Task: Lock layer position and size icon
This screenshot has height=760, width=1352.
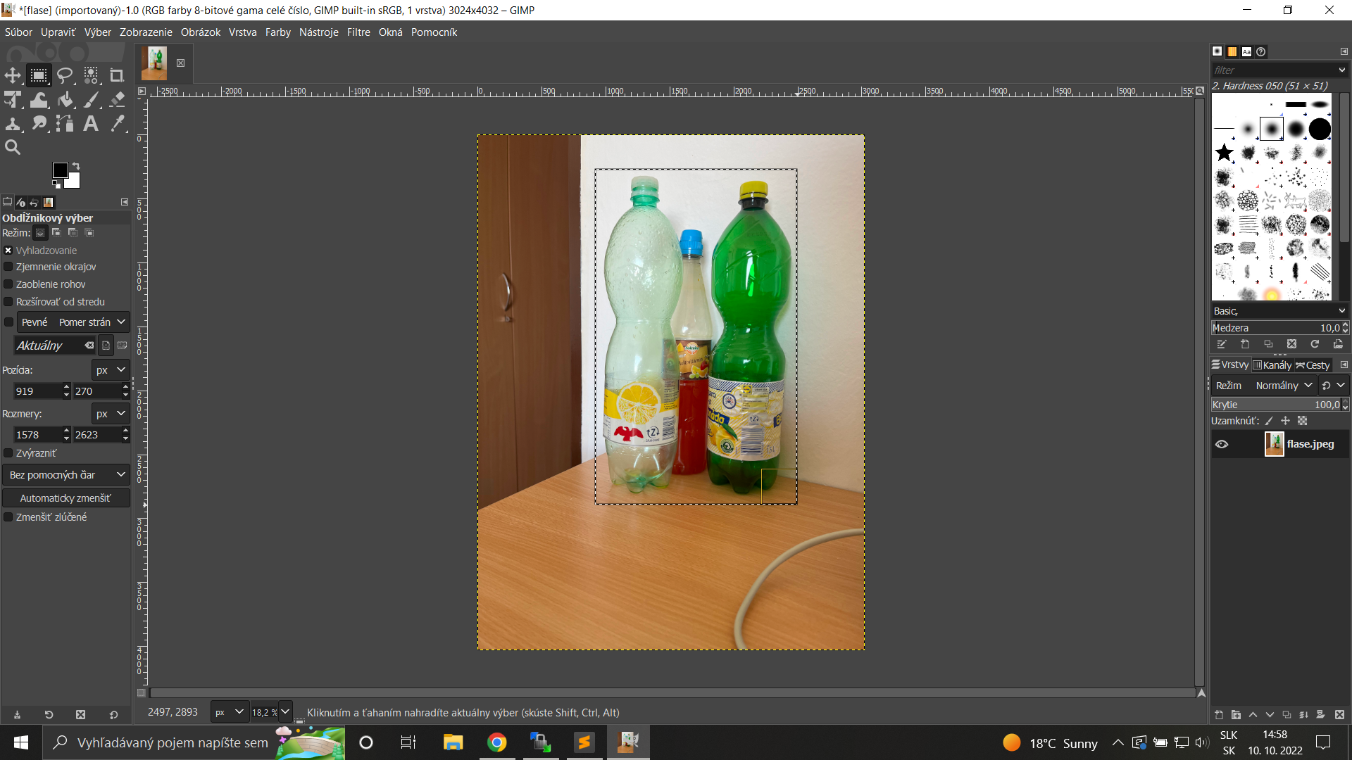Action: point(1285,421)
